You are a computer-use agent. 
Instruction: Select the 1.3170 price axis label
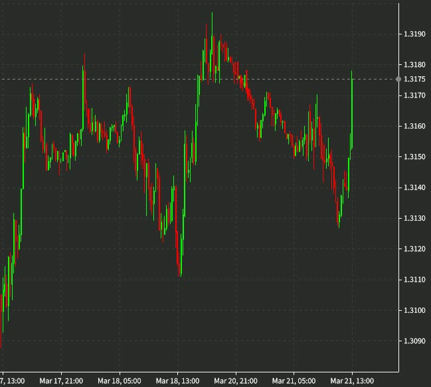pyautogui.click(x=414, y=95)
